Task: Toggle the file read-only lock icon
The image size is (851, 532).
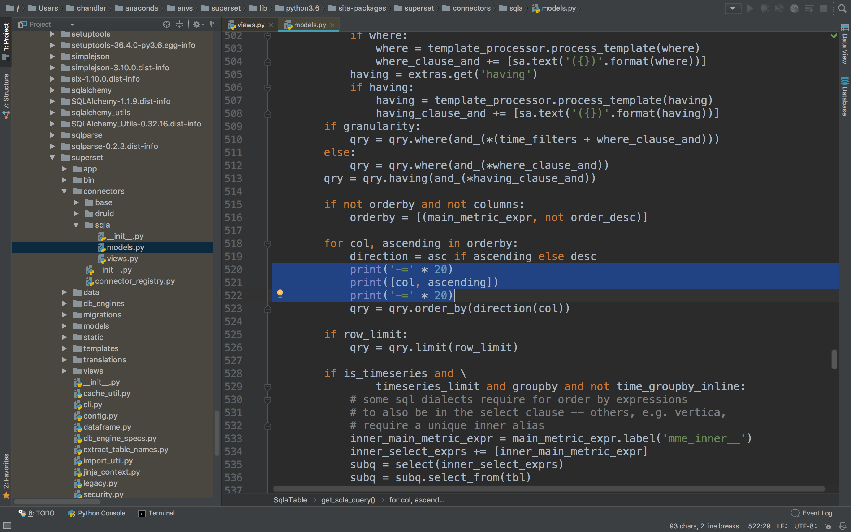Action: click(x=828, y=526)
